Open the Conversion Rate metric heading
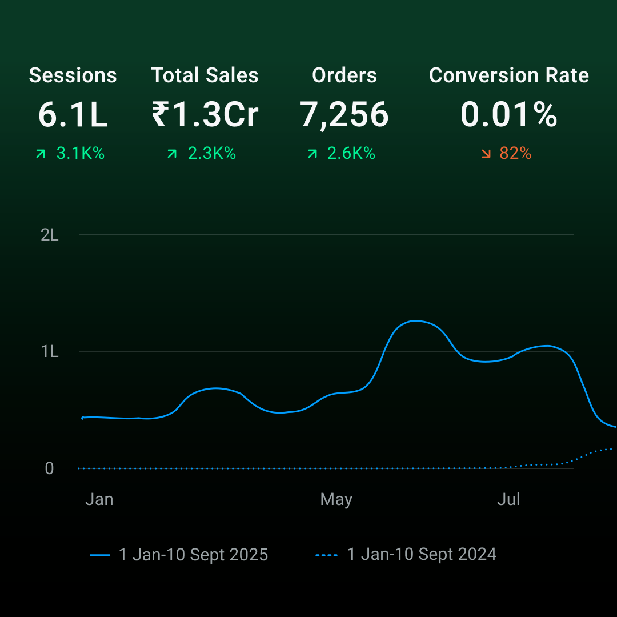The image size is (617, 617). [508, 75]
